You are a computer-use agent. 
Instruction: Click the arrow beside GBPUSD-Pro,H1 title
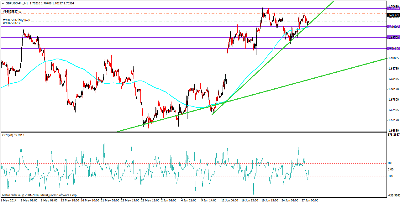coord(3,3)
